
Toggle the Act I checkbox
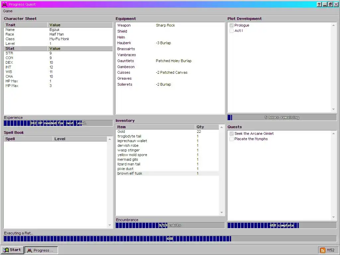click(231, 31)
